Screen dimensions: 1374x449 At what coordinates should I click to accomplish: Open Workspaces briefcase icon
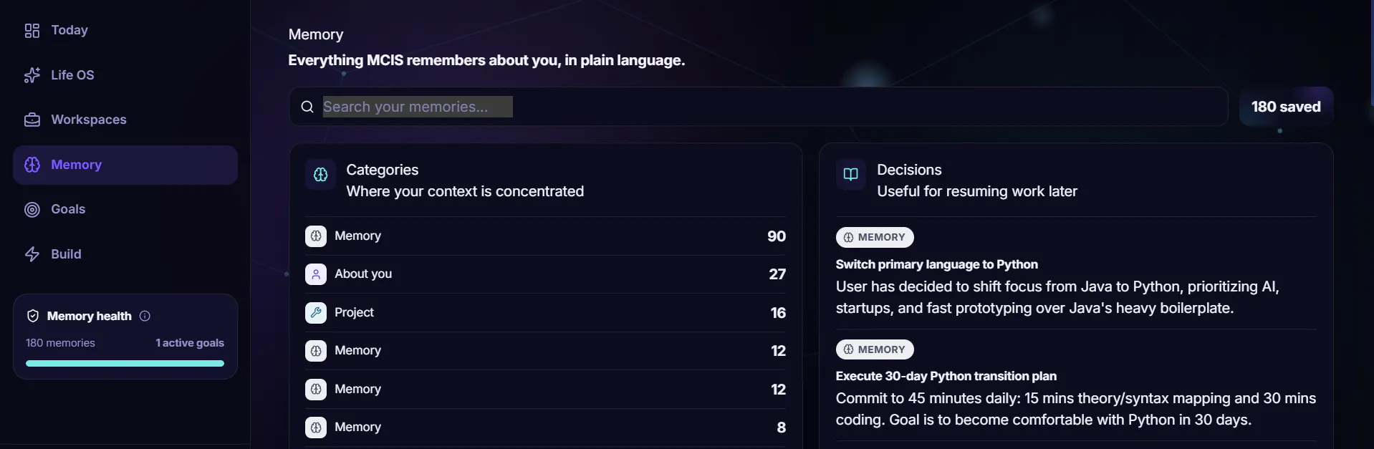[32, 120]
